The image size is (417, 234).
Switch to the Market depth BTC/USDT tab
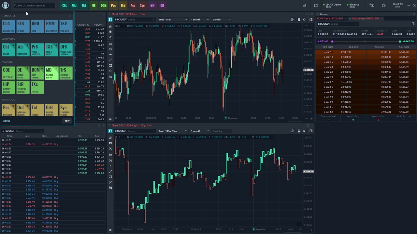[366, 19]
